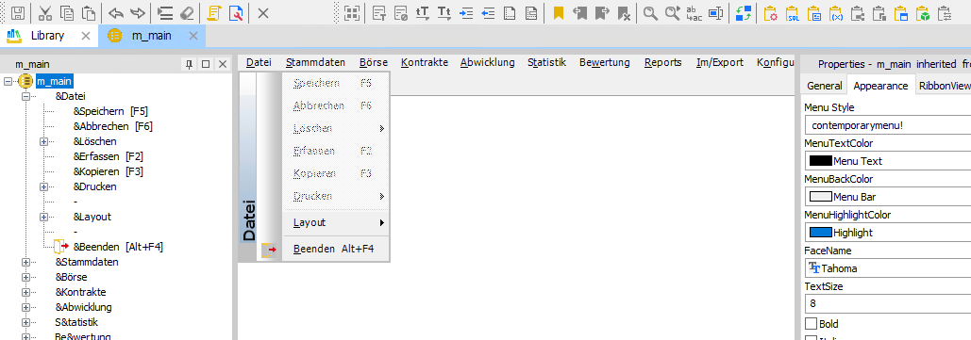
Task: Open the Kontrakte menu
Action: click(425, 62)
